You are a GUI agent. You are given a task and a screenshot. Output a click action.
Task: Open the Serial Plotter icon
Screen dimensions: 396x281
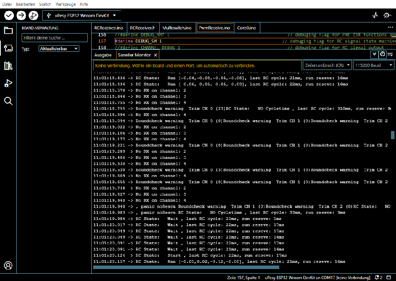[x=375, y=15]
